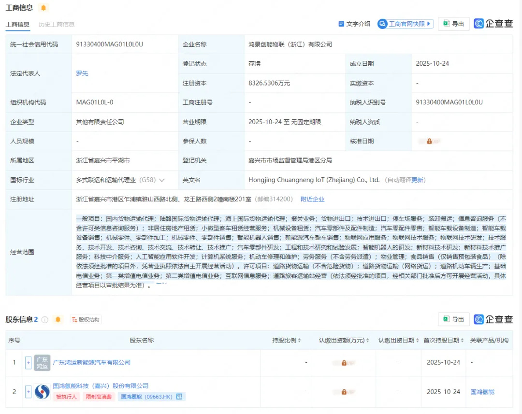The image size is (522, 414).
Task: Click lock icon in 广东鸿运 capital cell
Action: pos(344,363)
